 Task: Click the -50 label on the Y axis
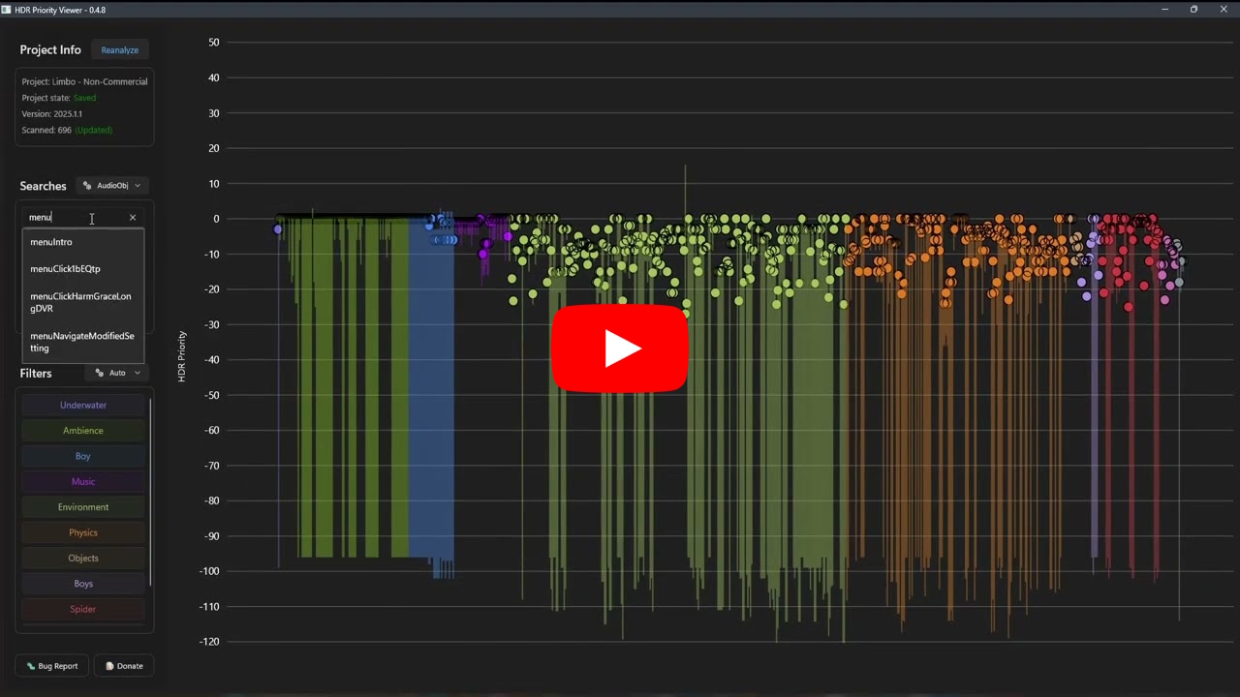click(x=211, y=395)
